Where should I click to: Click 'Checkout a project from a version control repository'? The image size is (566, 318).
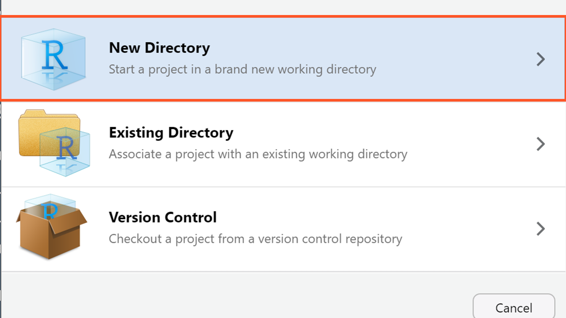click(256, 239)
